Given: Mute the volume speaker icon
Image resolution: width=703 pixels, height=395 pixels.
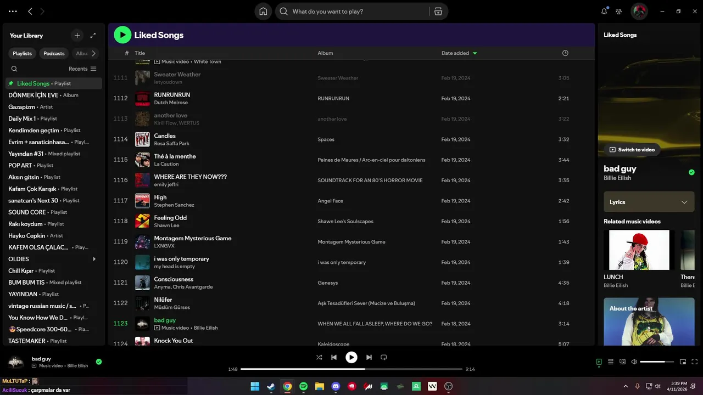Looking at the screenshot, I should (x=634, y=362).
